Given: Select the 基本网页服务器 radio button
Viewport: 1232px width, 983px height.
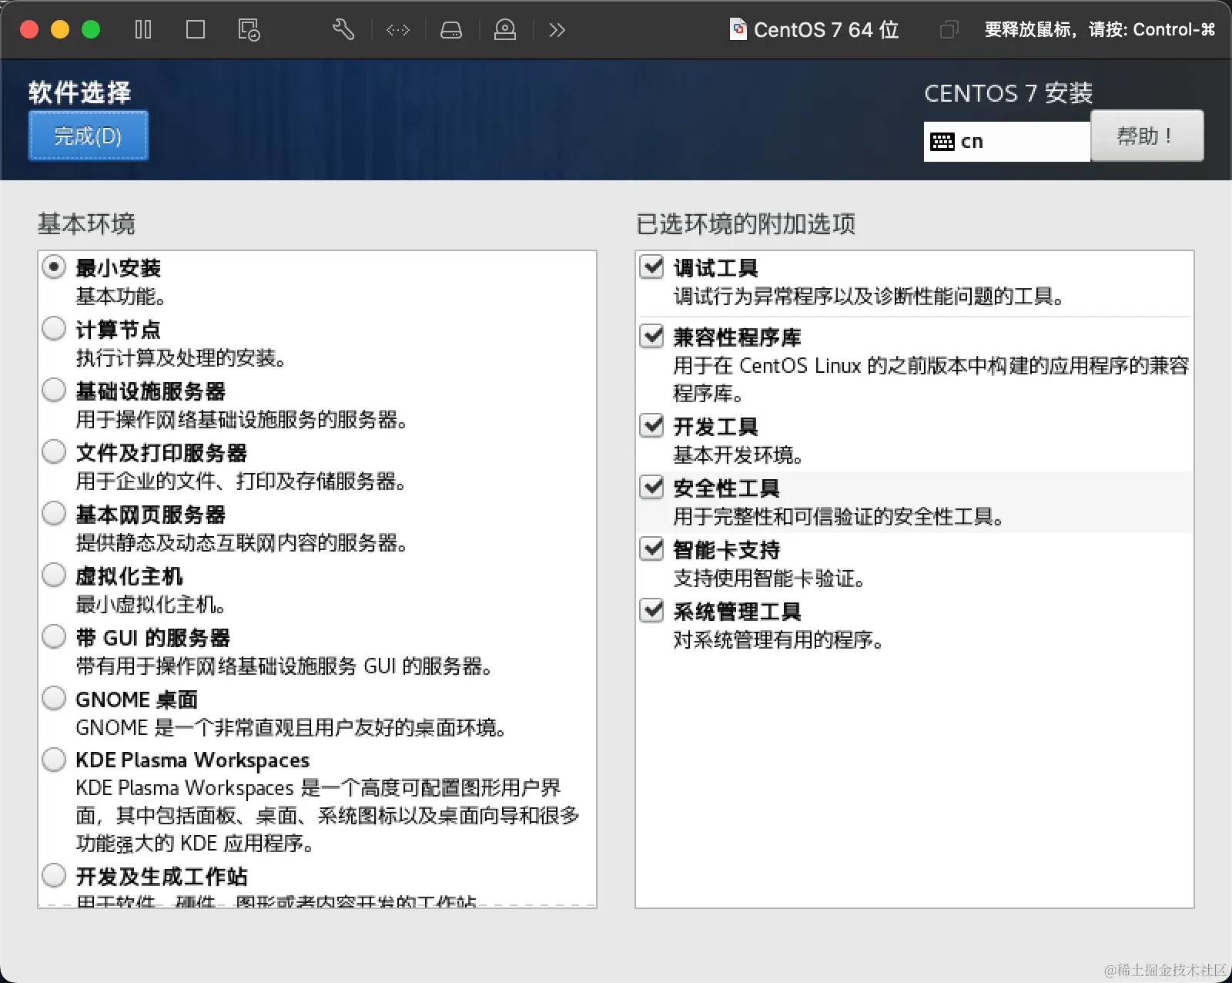Looking at the screenshot, I should pyautogui.click(x=54, y=514).
